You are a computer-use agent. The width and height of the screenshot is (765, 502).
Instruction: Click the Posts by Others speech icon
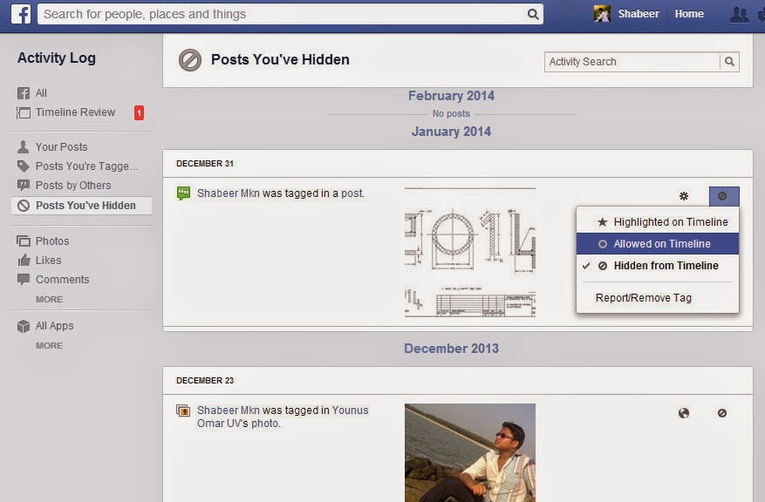coord(23,186)
